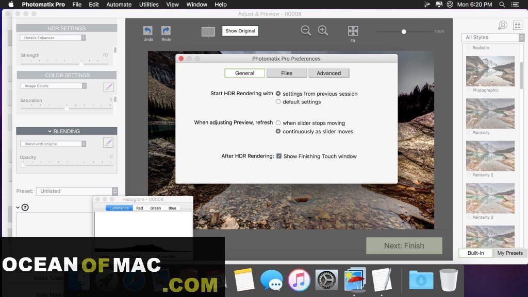This screenshot has height=297, width=528.
Task: Open Trash in the Dock
Action: click(449, 280)
